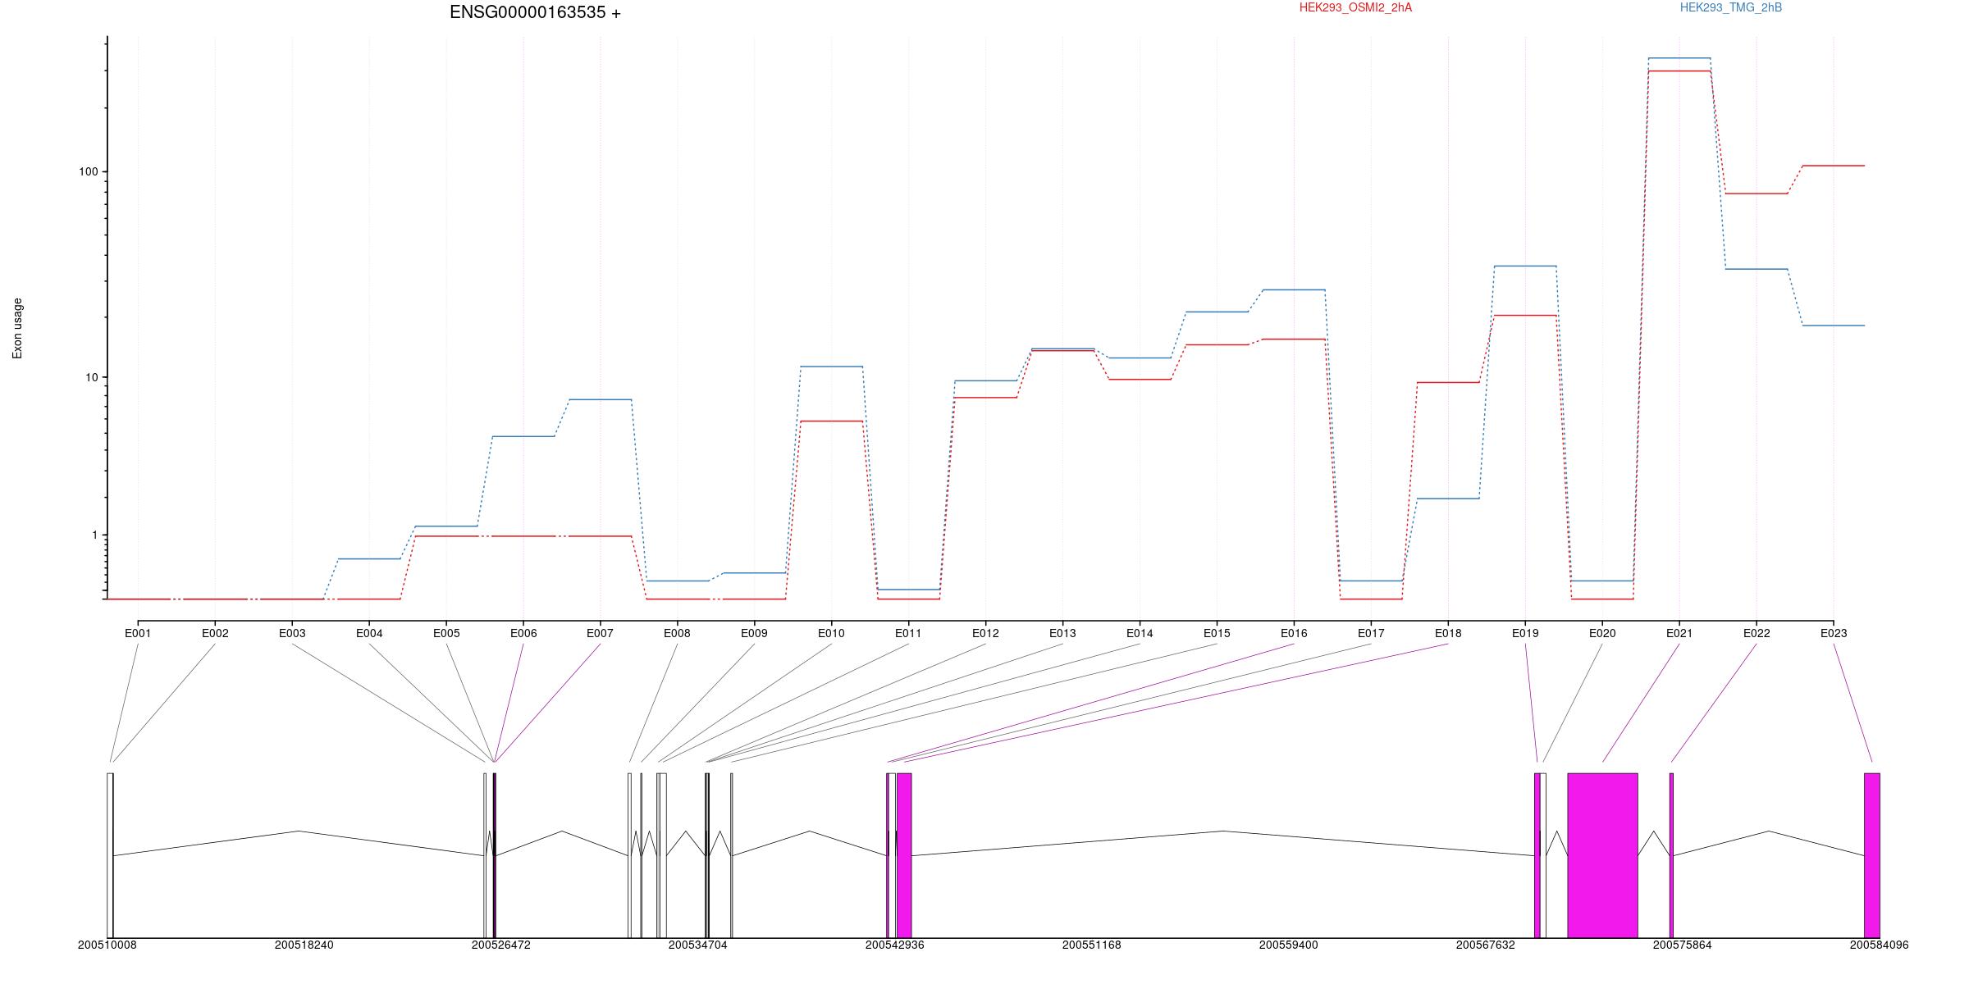
Task: Click the magenta exon E023 block at far right
Action: point(1872,855)
